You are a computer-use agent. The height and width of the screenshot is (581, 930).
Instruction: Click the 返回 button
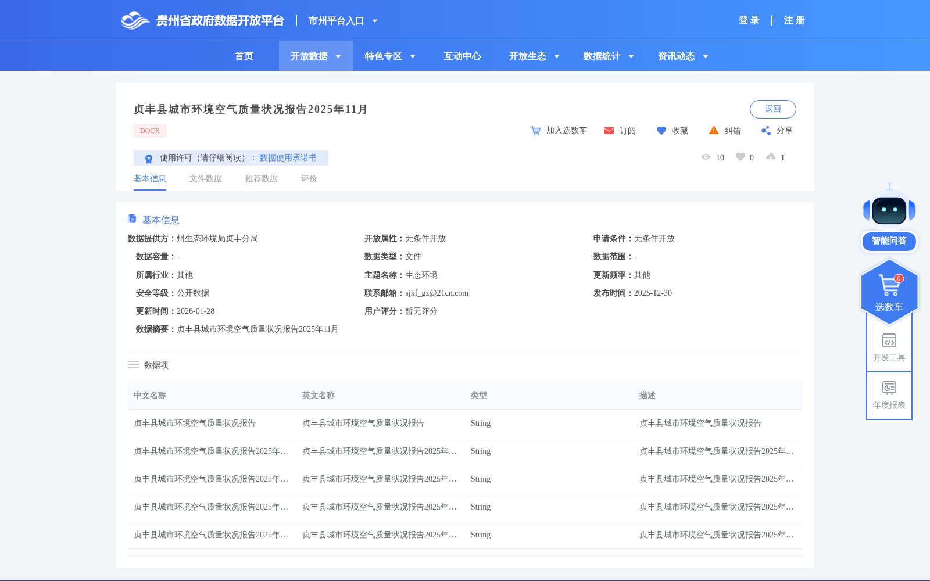(x=773, y=109)
